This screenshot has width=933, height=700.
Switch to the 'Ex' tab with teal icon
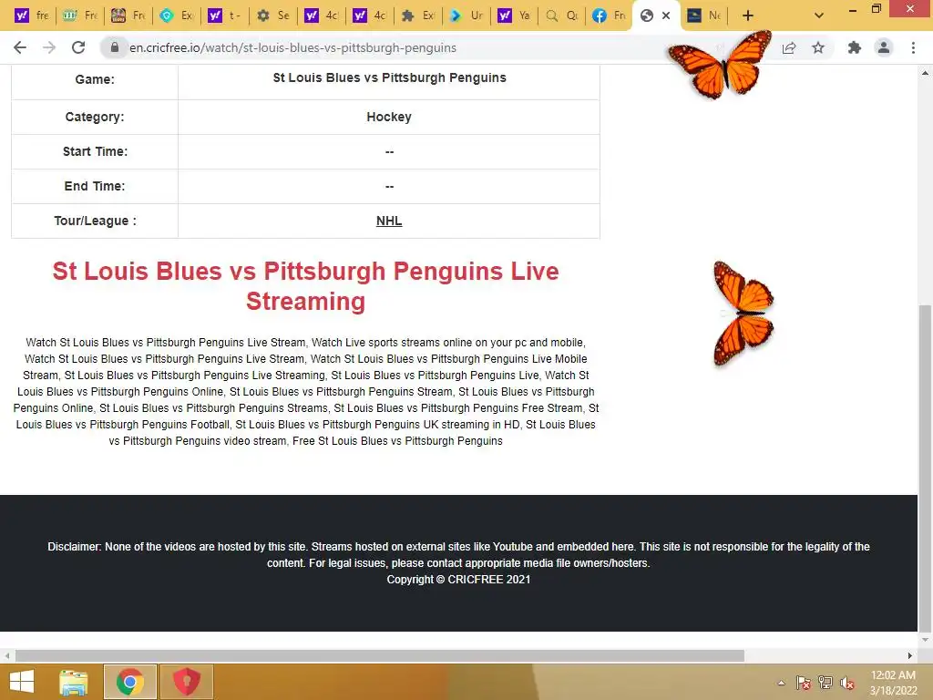177,15
